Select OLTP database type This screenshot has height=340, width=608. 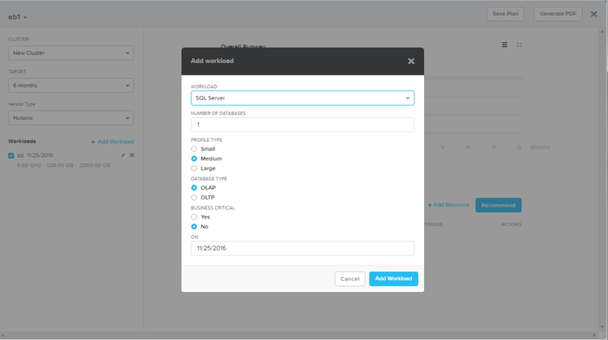pyautogui.click(x=194, y=197)
